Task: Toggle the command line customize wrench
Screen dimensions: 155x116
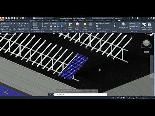Action: tap(53, 95)
